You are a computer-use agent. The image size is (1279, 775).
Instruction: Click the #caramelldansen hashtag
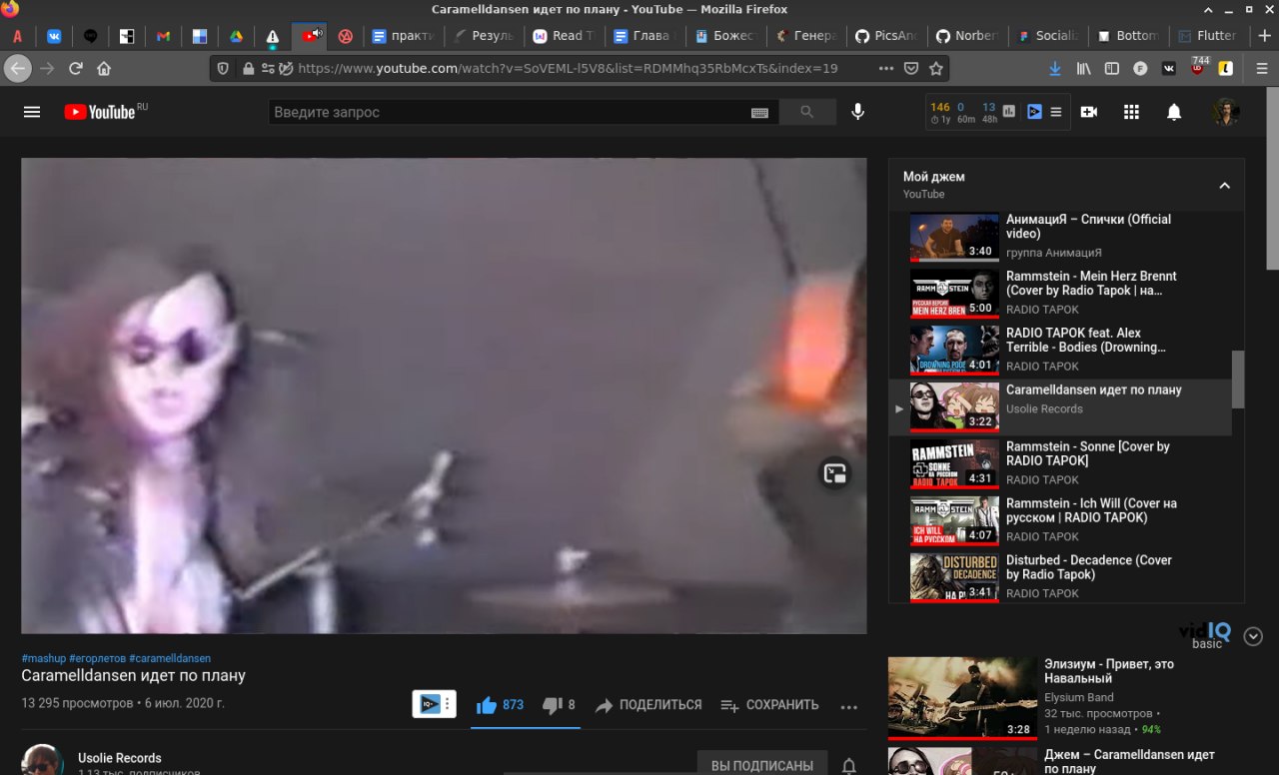click(170, 658)
